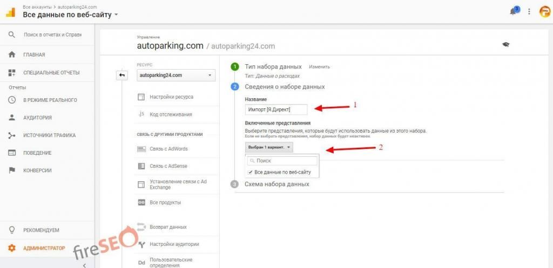
Task: Toggle 'Все данные по веб-сайту' checkbox
Action: point(250,172)
